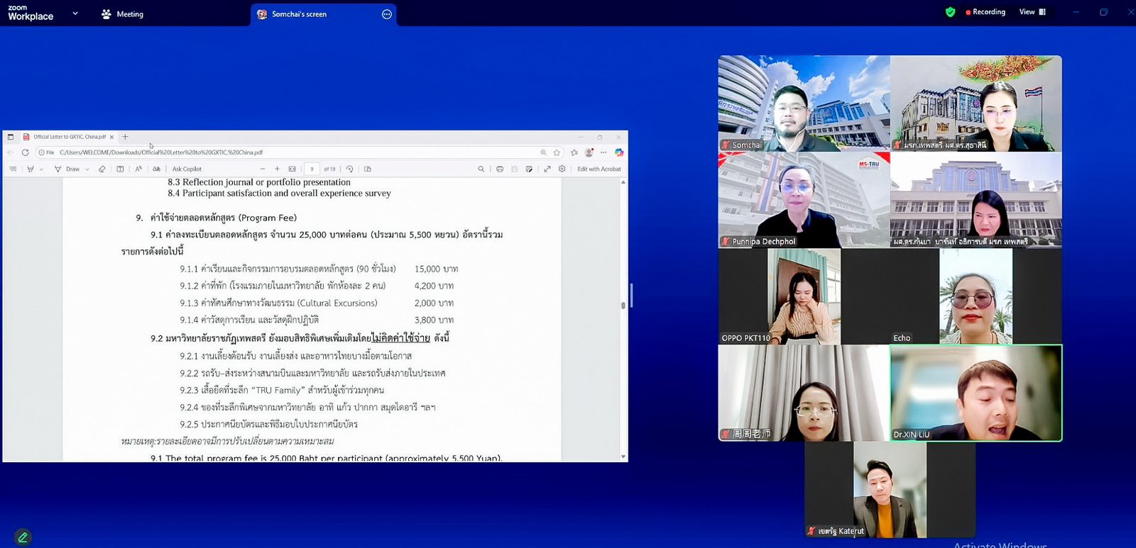Open PDF settings gear icon
Screen dimensions: 1136x548
coord(562,169)
